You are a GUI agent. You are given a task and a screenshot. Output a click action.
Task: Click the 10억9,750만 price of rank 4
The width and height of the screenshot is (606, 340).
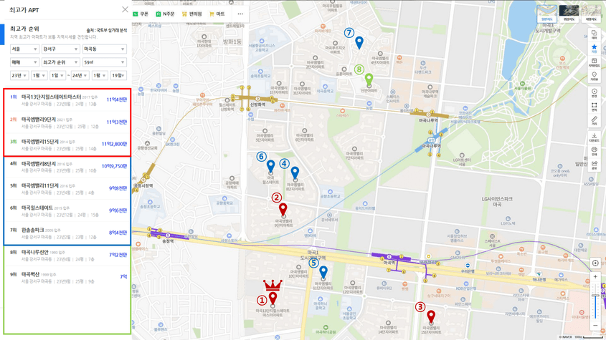point(115,166)
